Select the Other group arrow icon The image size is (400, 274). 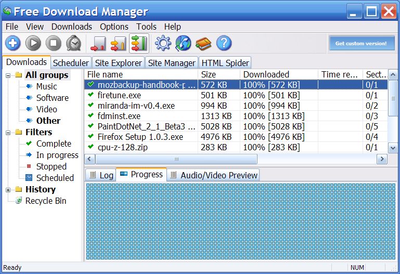click(29, 121)
